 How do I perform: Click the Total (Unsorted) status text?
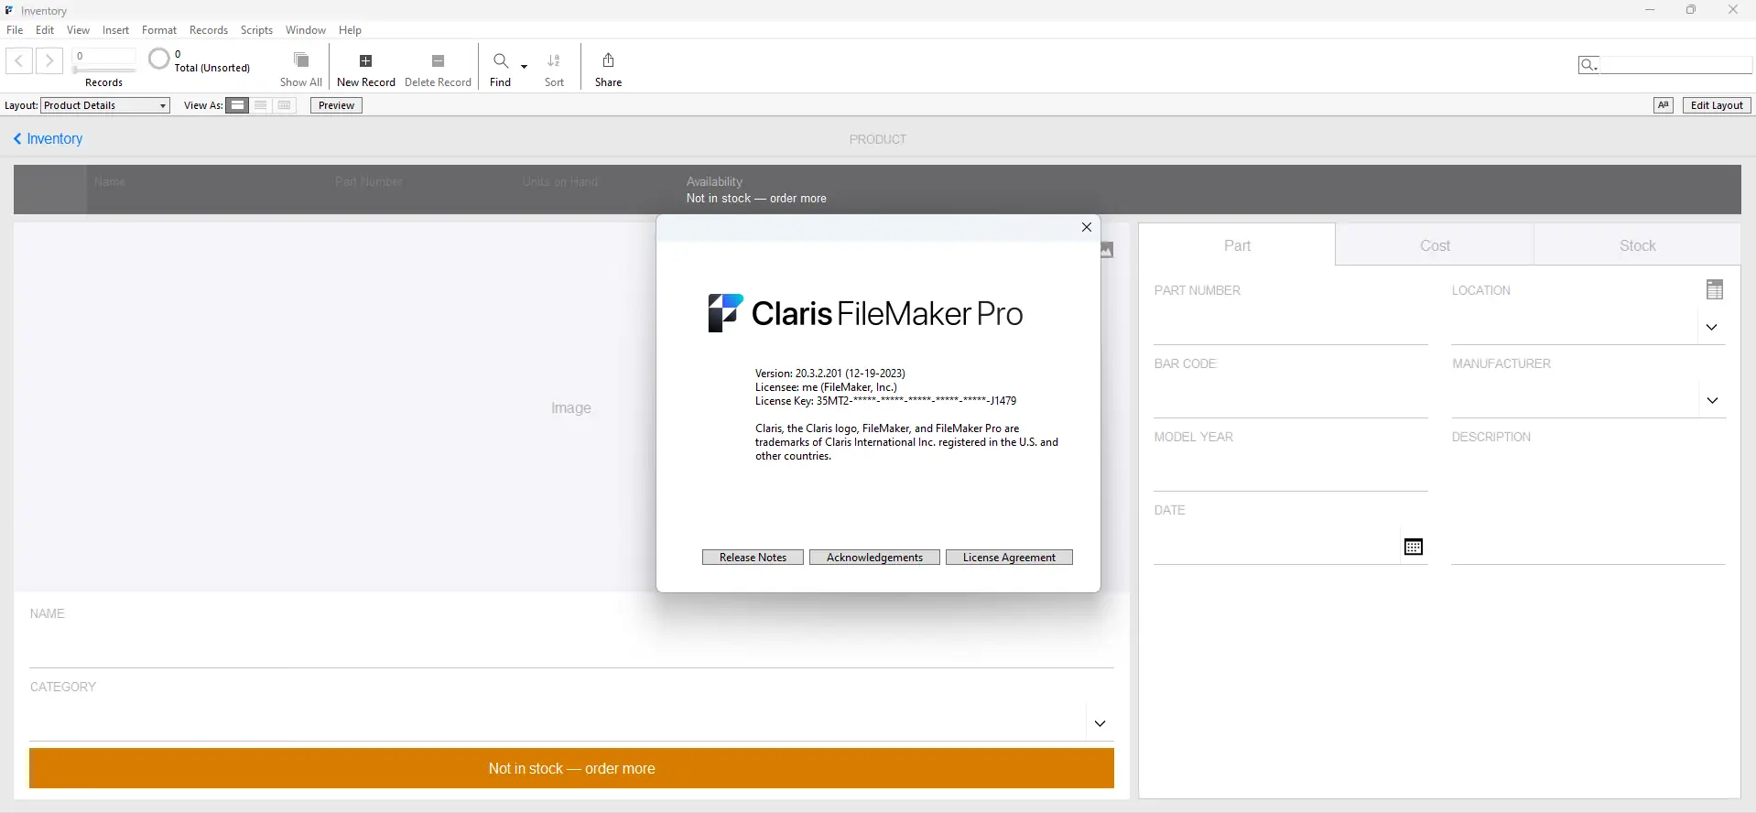click(x=212, y=68)
